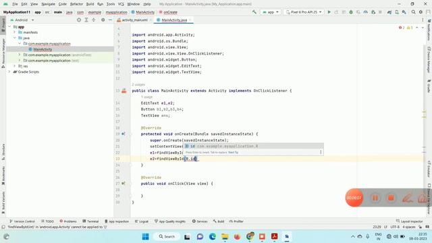Viewport: 432px width, 243px height.
Task: Open the VCS menu
Action: click(121, 4)
